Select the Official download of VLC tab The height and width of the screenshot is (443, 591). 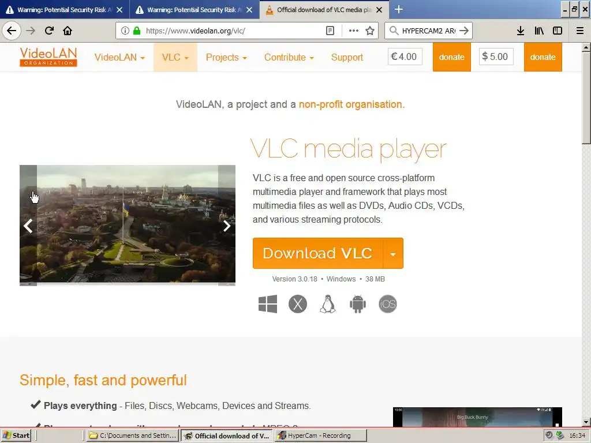pyautogui.click(x=320, y=10)
